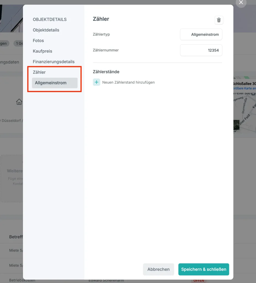The height and width of the screenshot is (283, 256).
Task: Delete the meter with the trash icon
Action: coord(219,20)
